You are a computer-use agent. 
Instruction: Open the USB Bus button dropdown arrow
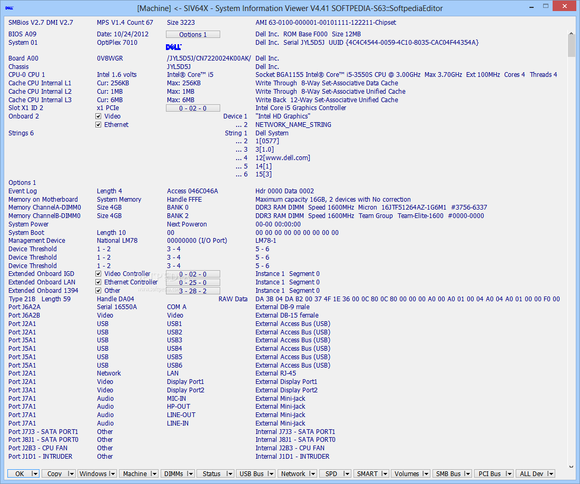point(270,473)
